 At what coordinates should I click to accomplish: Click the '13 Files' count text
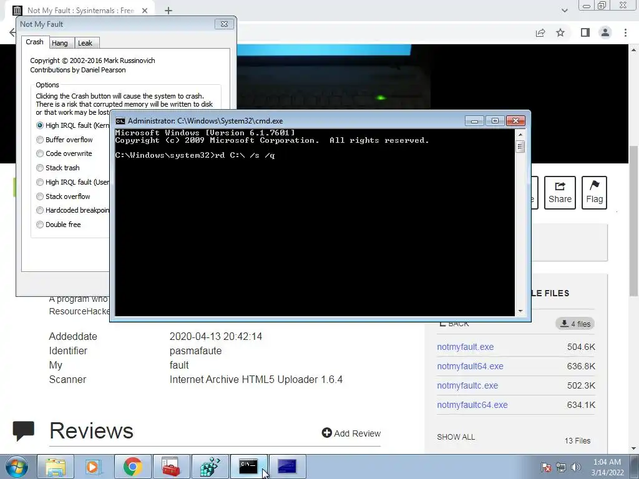577,441
